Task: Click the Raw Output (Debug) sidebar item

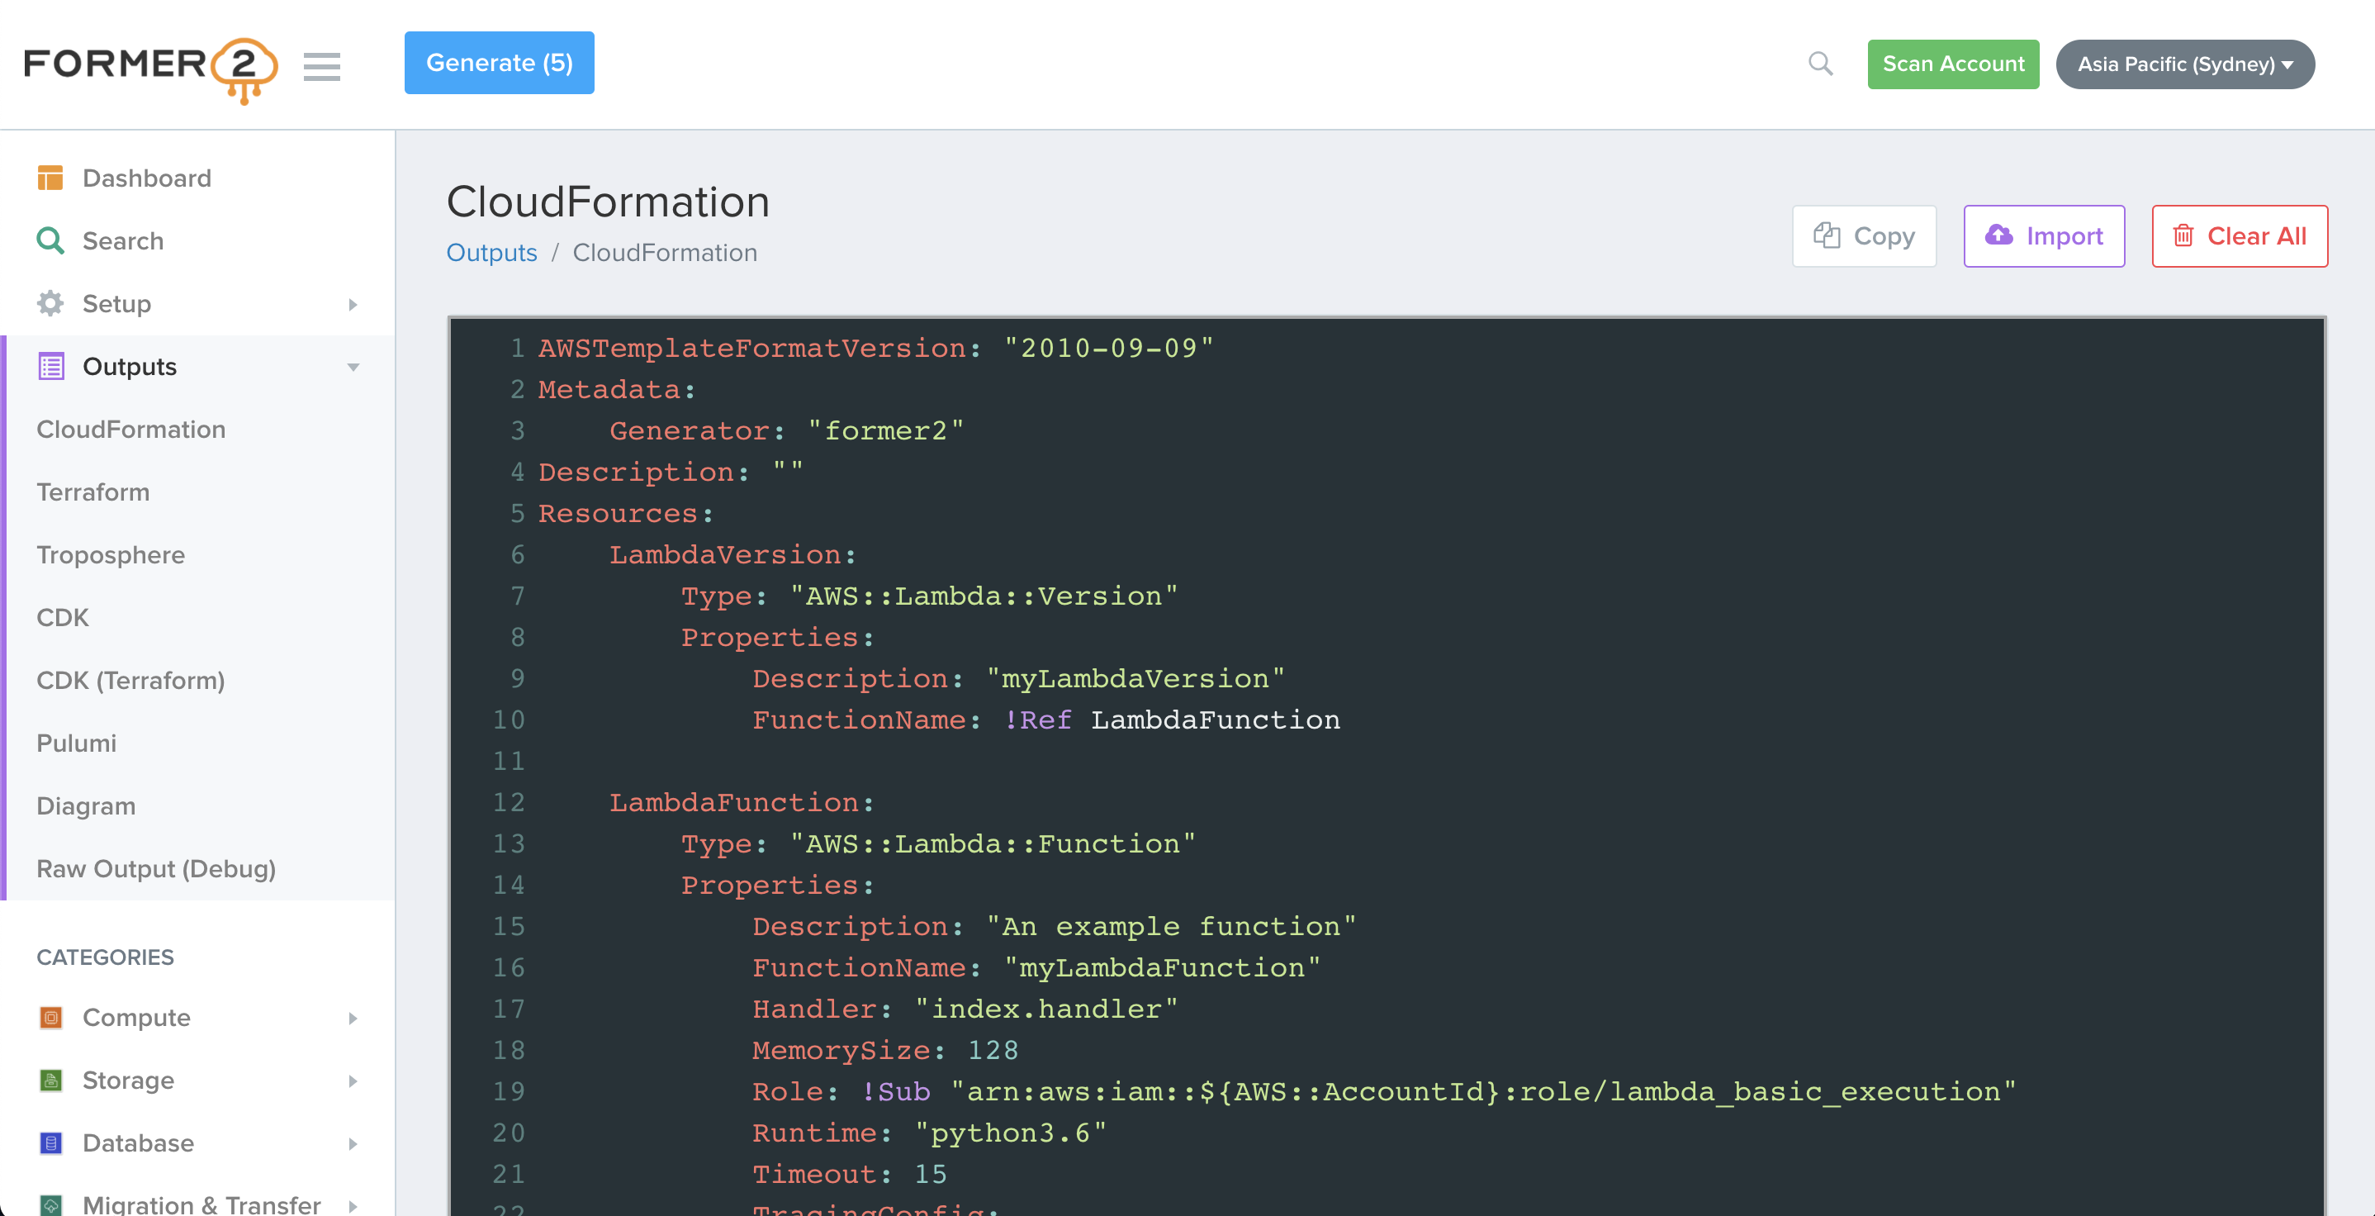Action: coord(157,868)
